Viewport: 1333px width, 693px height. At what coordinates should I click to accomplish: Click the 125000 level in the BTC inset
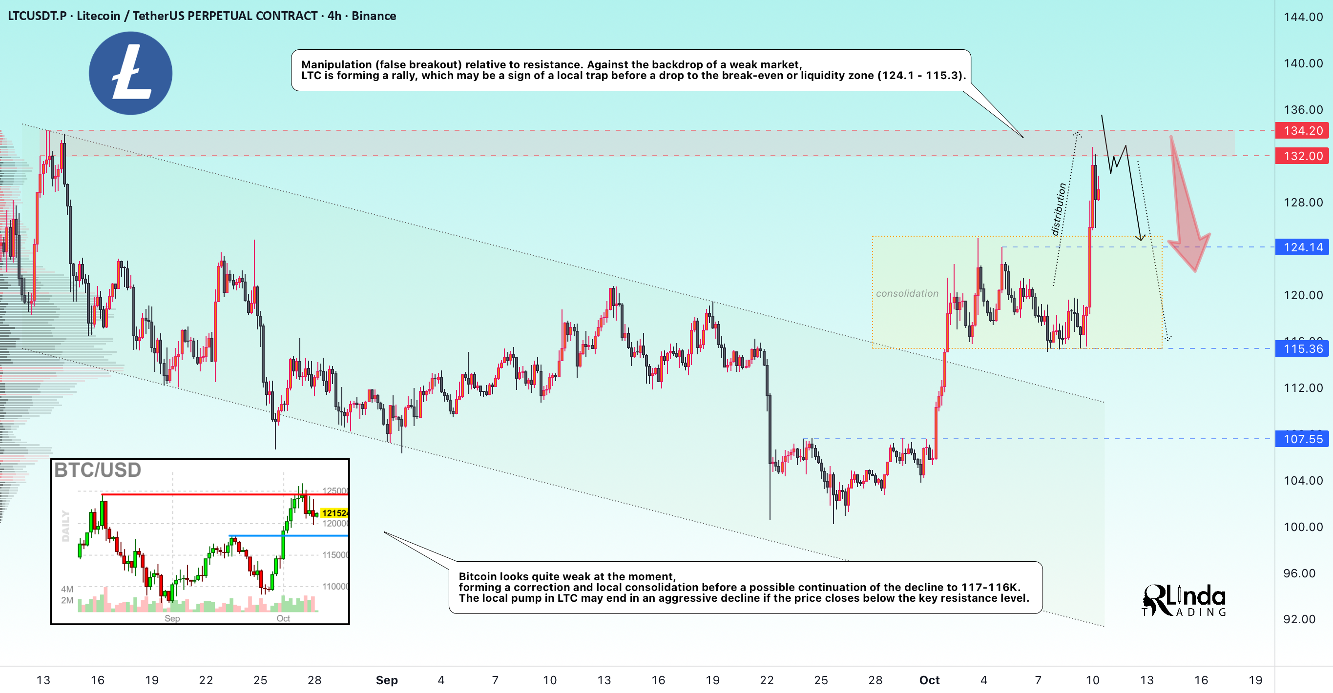point(335,491)
